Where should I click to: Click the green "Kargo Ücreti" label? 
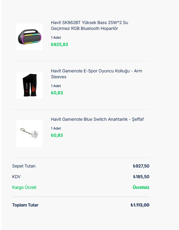click(24, 188)
